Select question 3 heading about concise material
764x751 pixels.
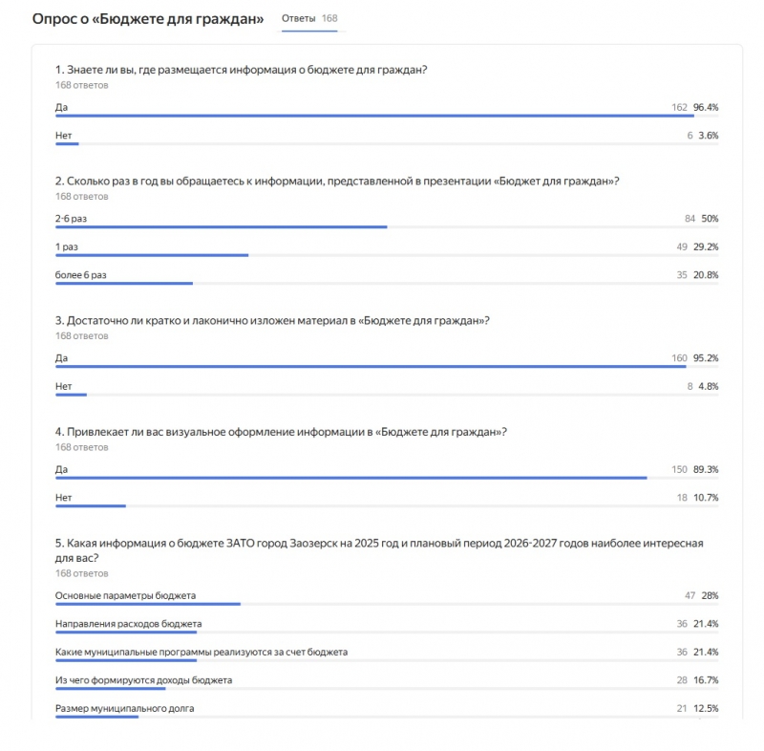click(272, 320)
